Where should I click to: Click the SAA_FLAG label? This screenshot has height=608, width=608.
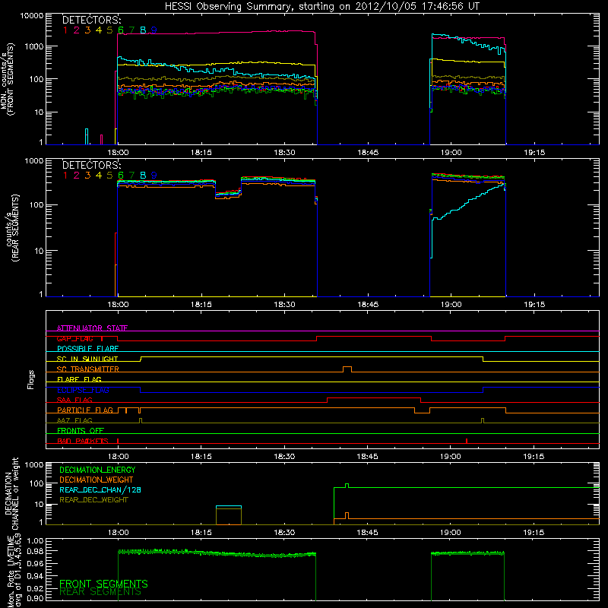point(74,400)
